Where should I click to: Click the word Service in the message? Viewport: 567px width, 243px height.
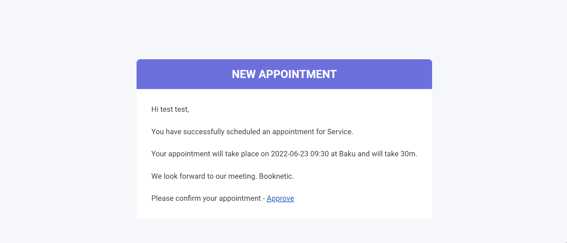coord(339,132)
